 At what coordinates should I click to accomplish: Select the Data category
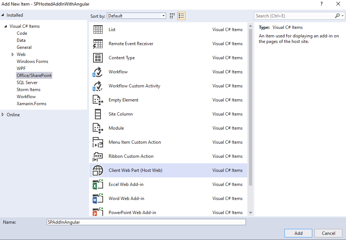pos(21,40)
